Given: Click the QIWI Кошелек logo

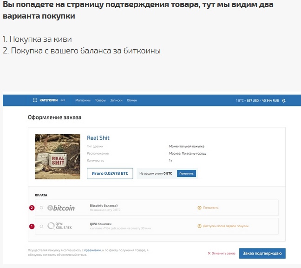Looking at the screenshot, I should pos(60,226).
